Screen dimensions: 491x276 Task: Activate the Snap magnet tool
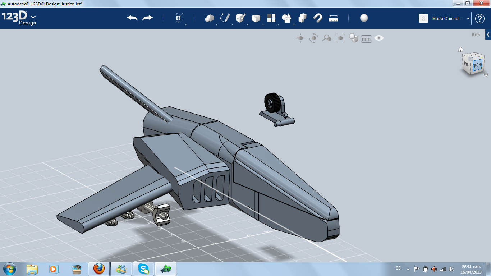(318, 18)
